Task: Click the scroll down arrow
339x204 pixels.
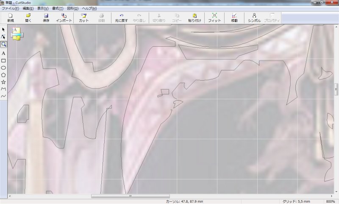Action: point(336,192)
